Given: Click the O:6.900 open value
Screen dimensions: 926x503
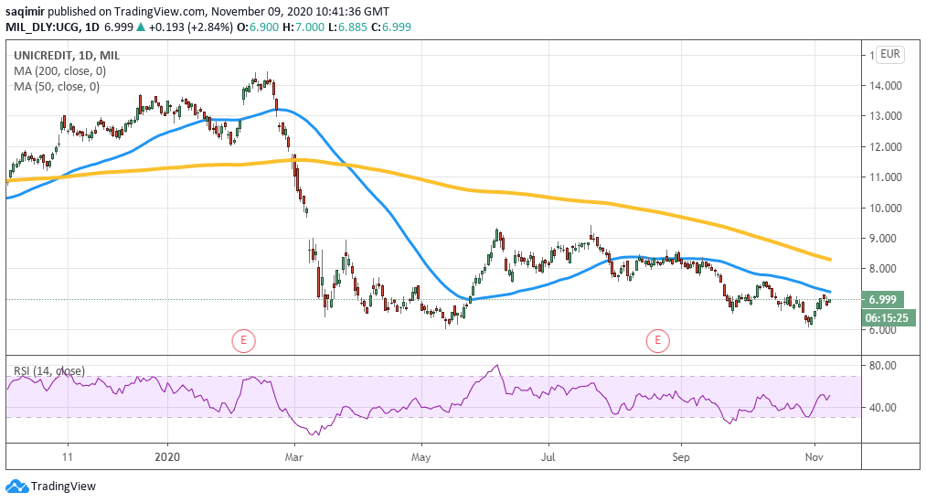Looking at the screenshot, I should click(x=258, y=27).
